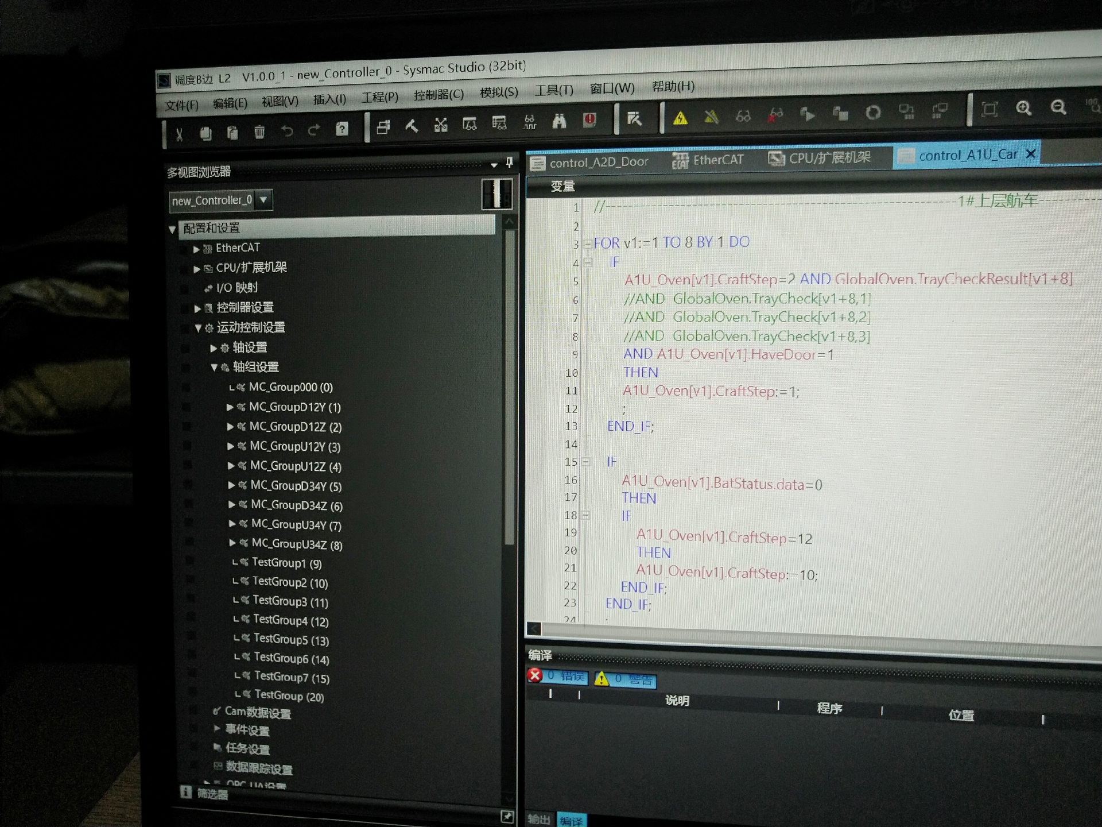Click the Zoom In magnifier icon

point(1023,108)
